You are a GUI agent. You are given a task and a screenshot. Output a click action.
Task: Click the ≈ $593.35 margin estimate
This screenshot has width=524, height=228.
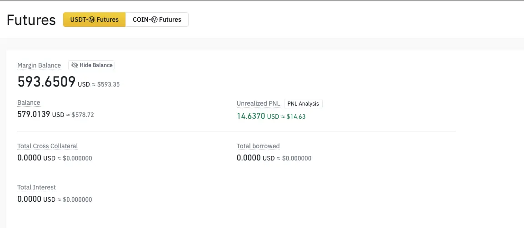coord(105,85)
